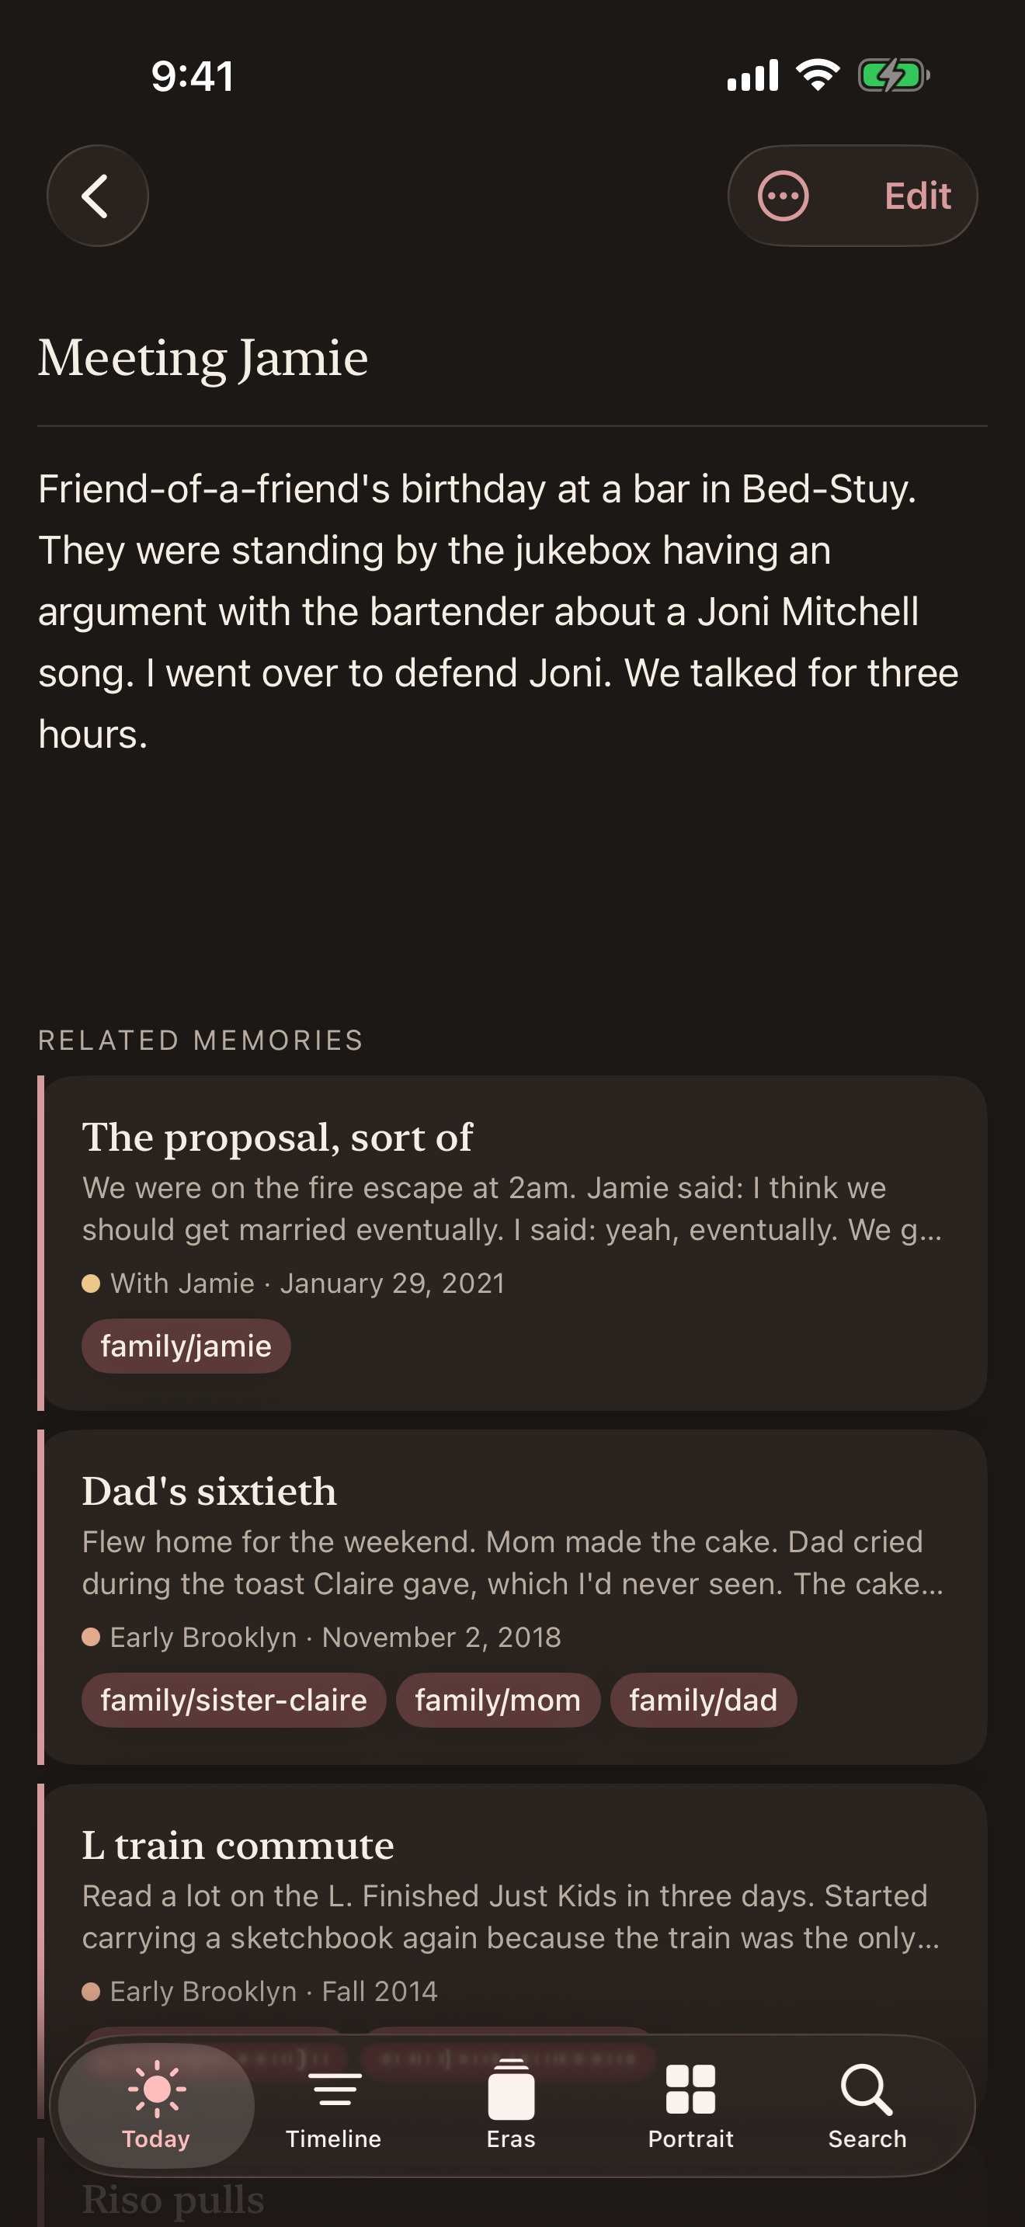Tap the yellow dot beside With Jamie
The height and width of the screenshot is (2227, 1025).
tap(95, 1284)
